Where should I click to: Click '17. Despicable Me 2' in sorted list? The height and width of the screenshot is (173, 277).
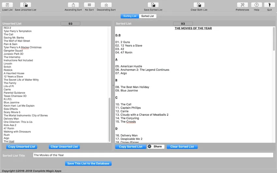pyautogui.click(x=129, y=139)
